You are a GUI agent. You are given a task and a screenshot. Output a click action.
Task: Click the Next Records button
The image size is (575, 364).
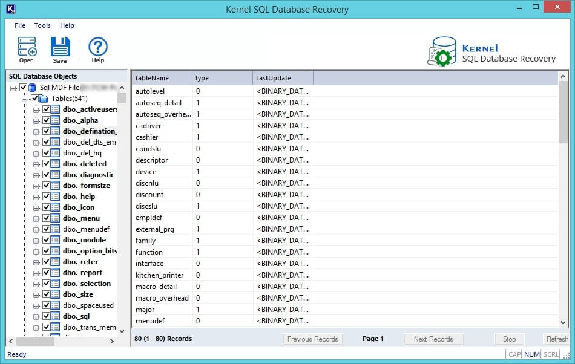[x=433, y=339]
